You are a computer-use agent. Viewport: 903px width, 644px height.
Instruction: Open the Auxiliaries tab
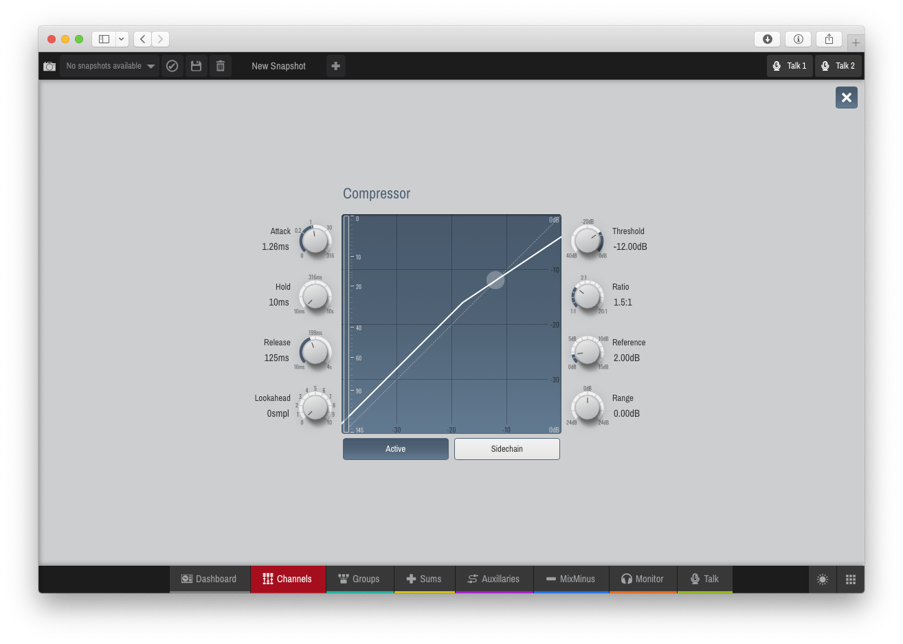(494, 579)
